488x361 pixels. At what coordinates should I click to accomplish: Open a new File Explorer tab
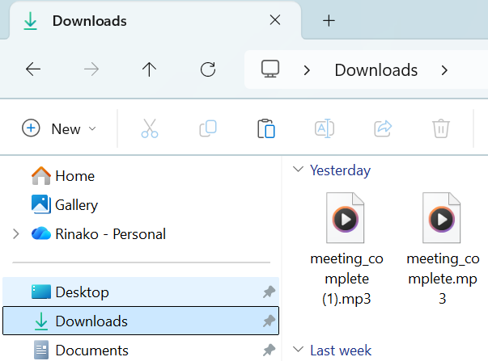pos(329,21)
